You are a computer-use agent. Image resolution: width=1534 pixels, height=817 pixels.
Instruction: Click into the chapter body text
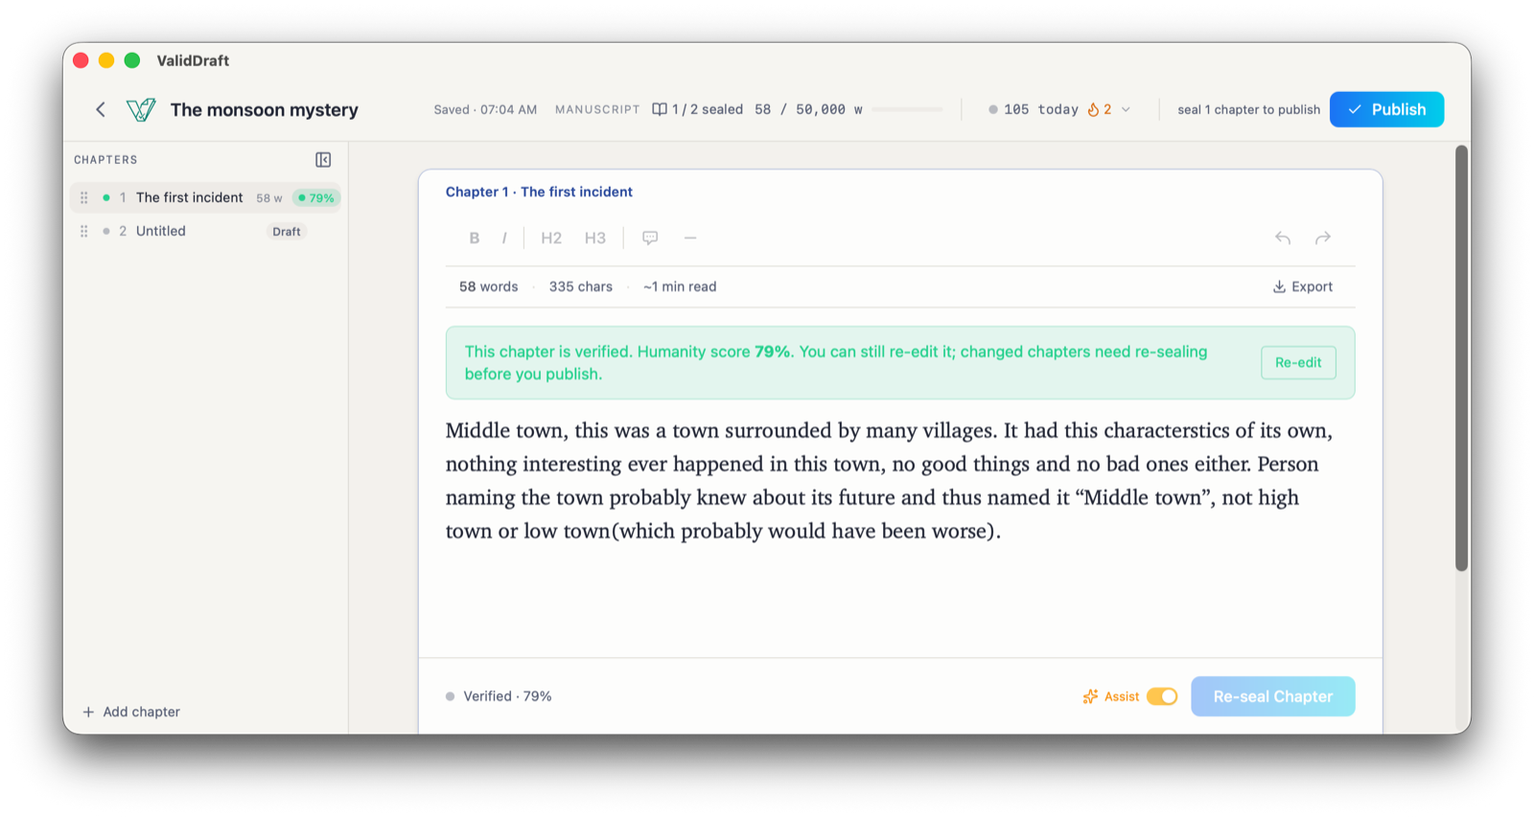click(889, 481)
